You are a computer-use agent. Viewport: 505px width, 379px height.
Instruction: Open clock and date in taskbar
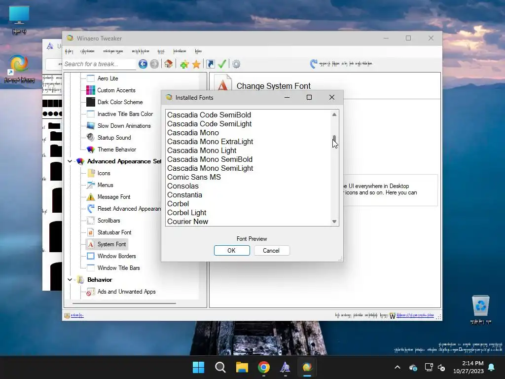click(x=469, y=367)
